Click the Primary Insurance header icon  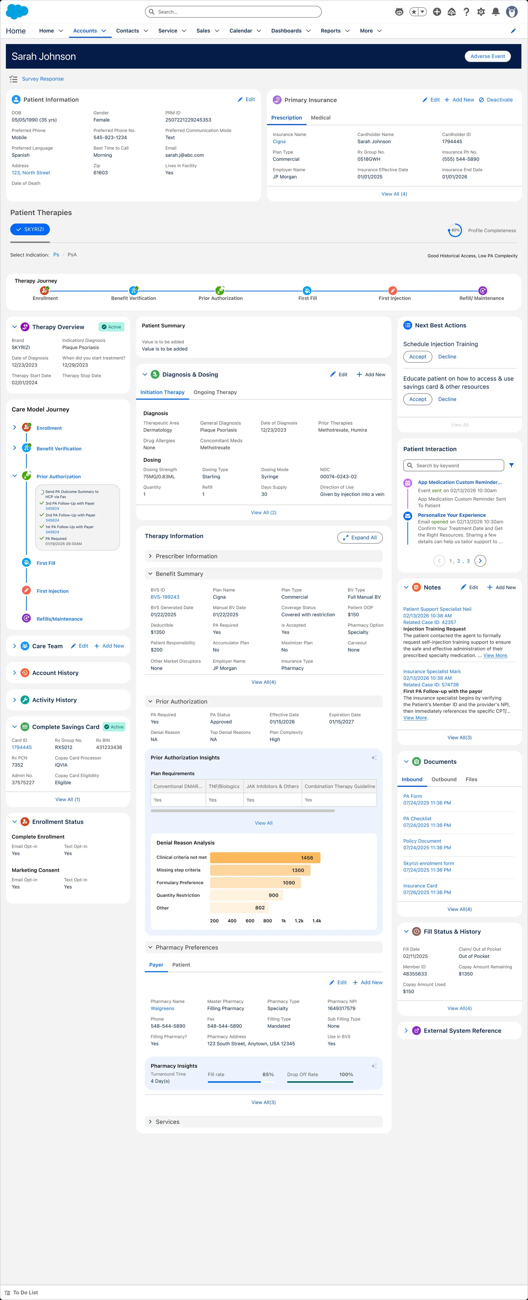[x=277, y=100]
